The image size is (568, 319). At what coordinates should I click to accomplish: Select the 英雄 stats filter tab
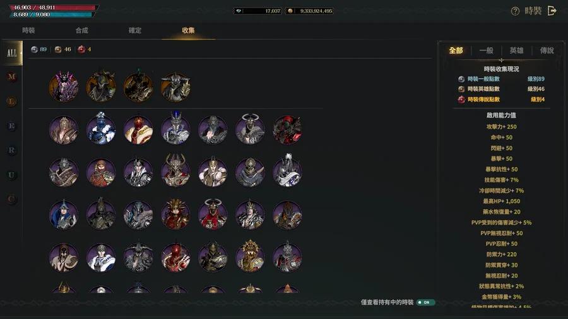[516, 50]
